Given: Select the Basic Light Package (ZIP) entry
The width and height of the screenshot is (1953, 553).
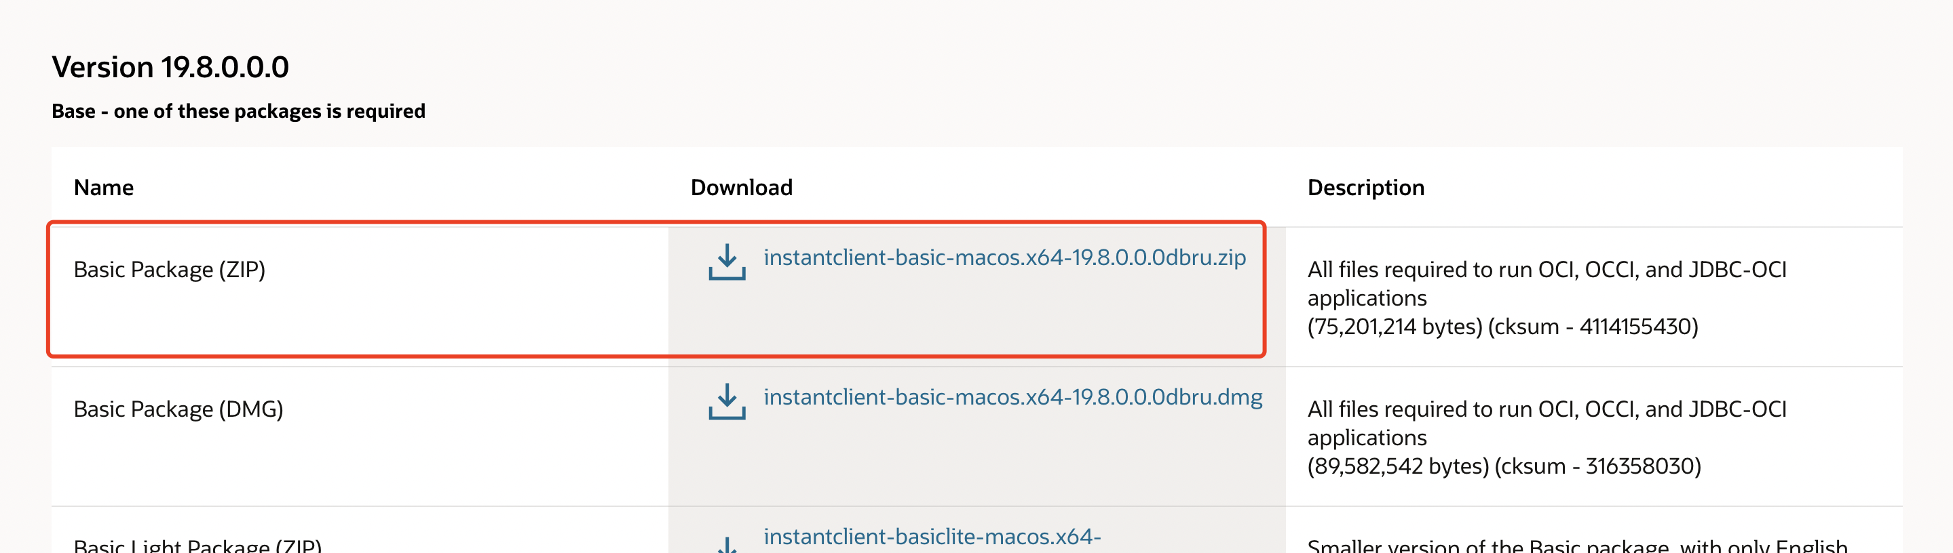Looking at the screenshot, I should click(196, 547).
